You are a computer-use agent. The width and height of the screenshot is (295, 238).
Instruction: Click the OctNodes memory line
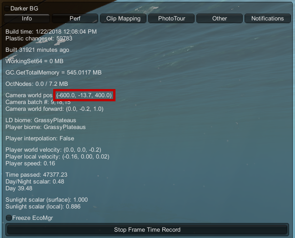point(37,84)
